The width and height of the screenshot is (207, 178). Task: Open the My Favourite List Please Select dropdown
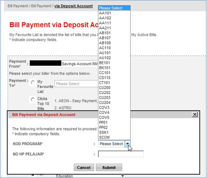pos(76,83)
